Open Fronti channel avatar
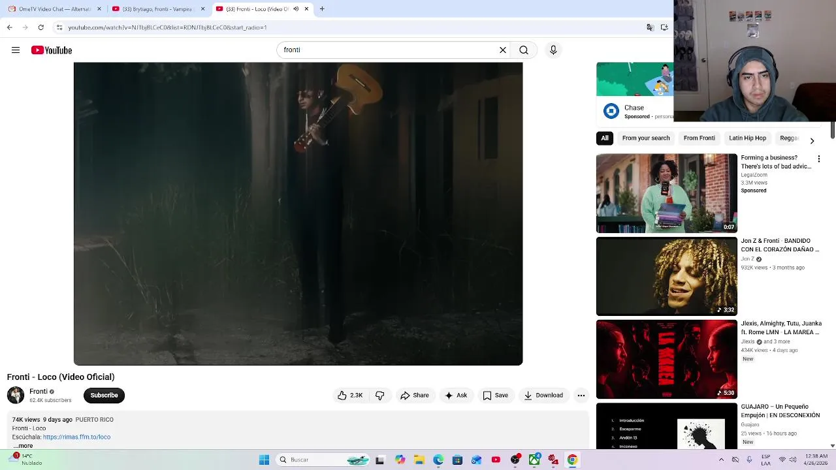This screenshot has height=470, width=836. (x=16, y=395)
